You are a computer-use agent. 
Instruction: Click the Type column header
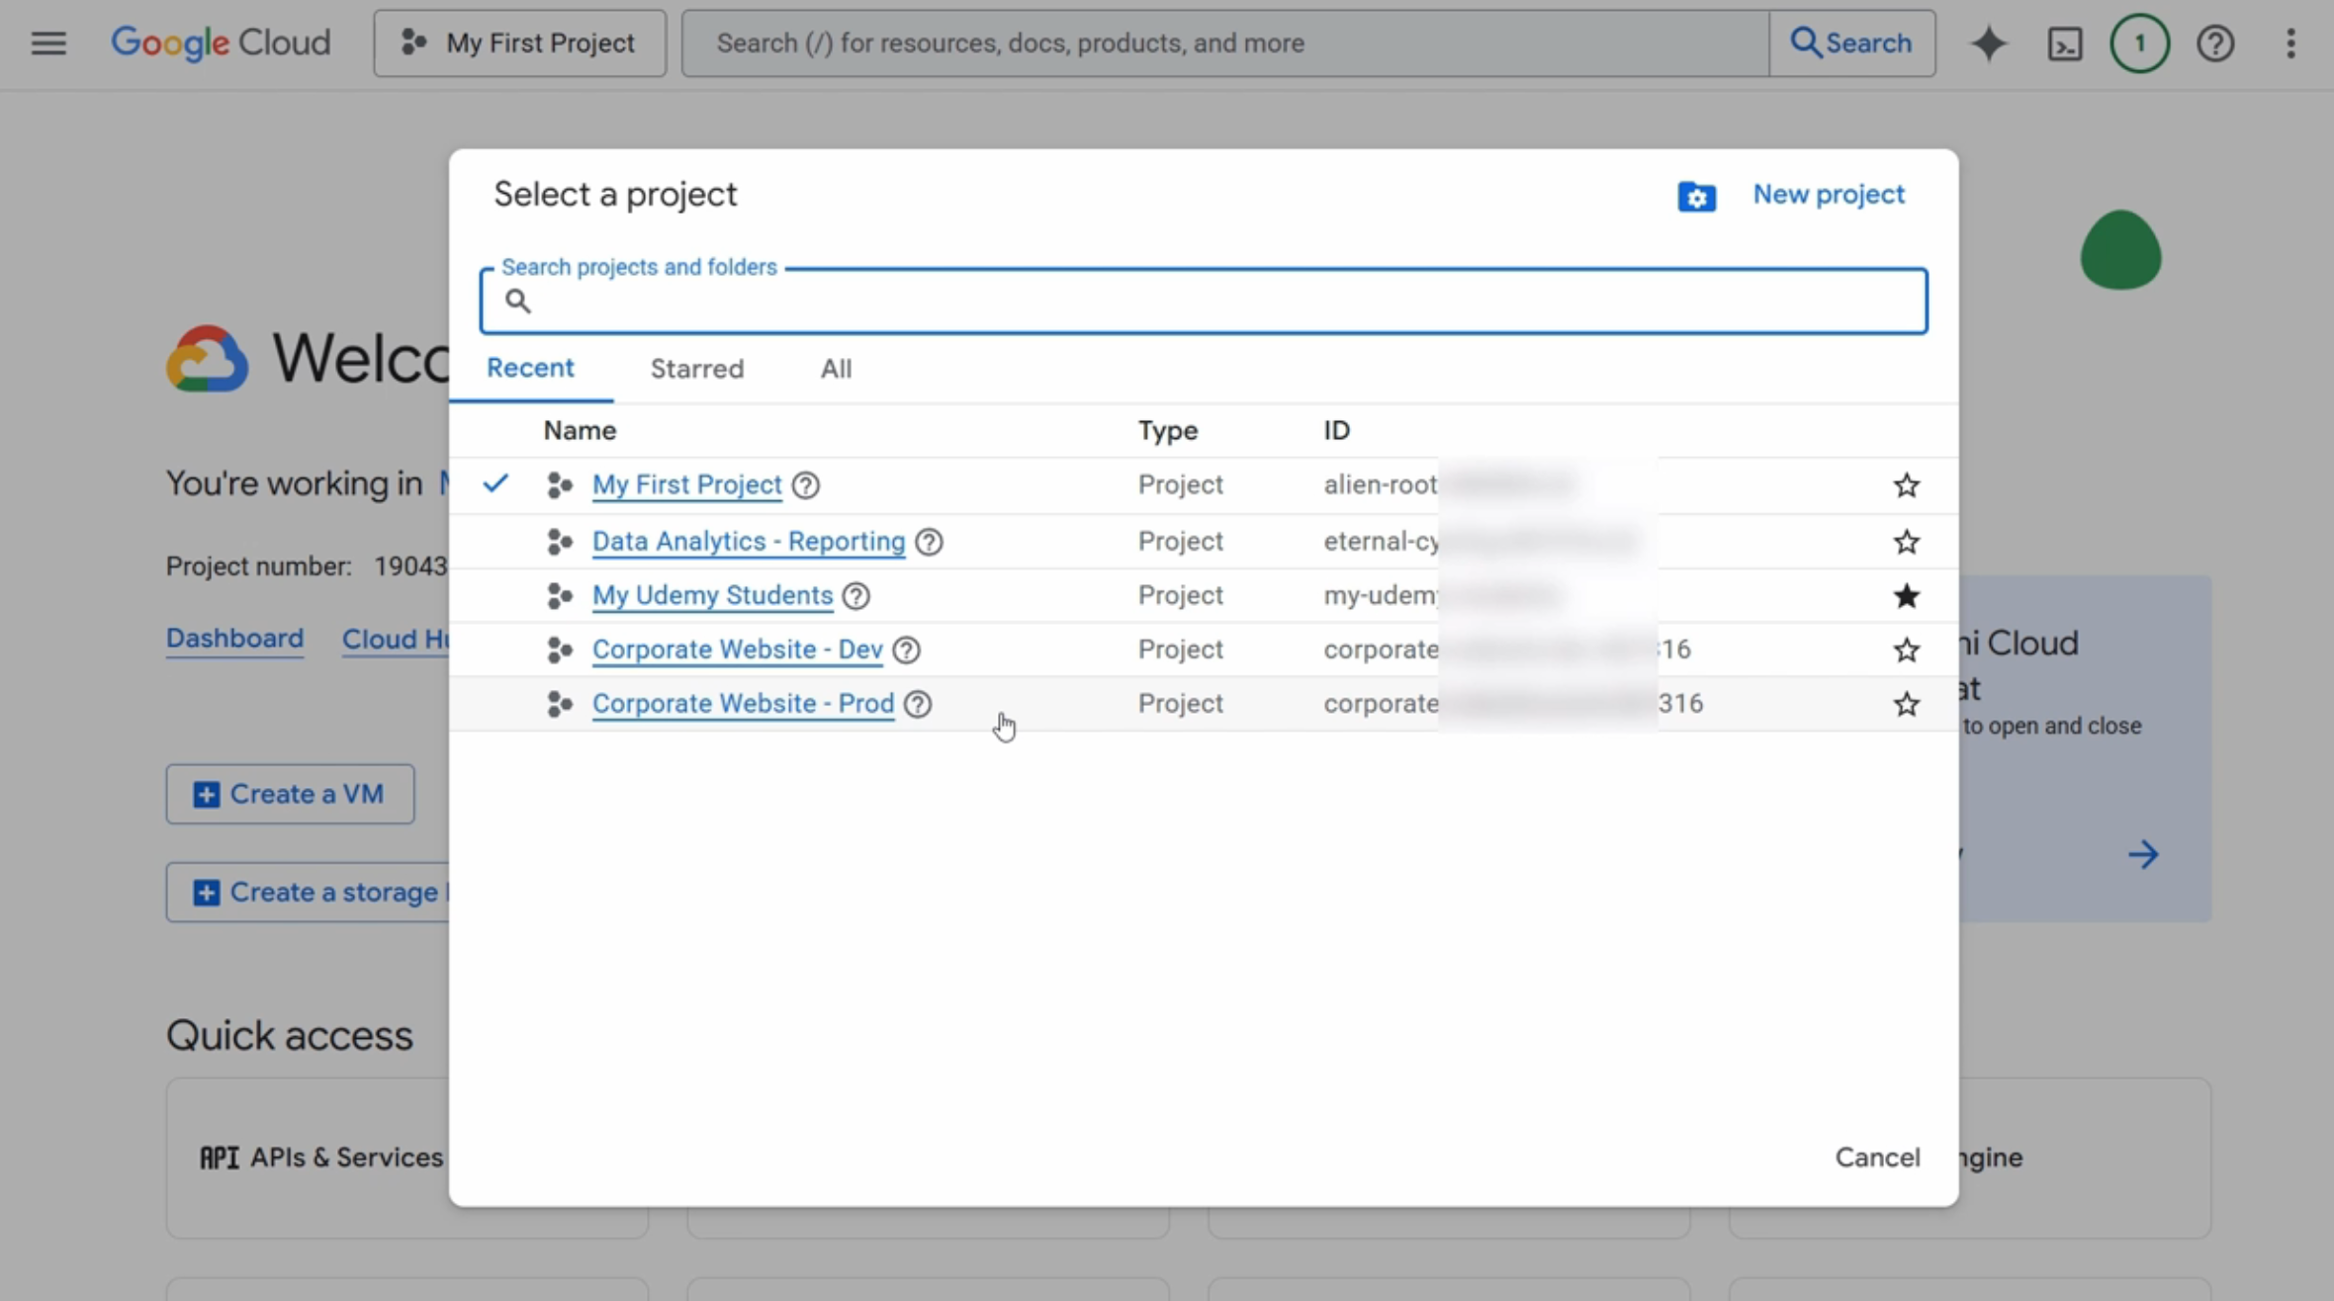click(x=1167, y=431)
